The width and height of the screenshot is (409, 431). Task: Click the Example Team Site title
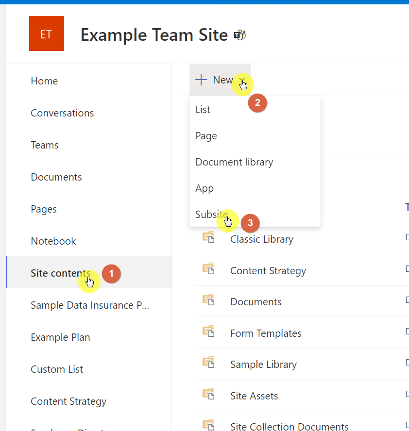click(154, 35)
